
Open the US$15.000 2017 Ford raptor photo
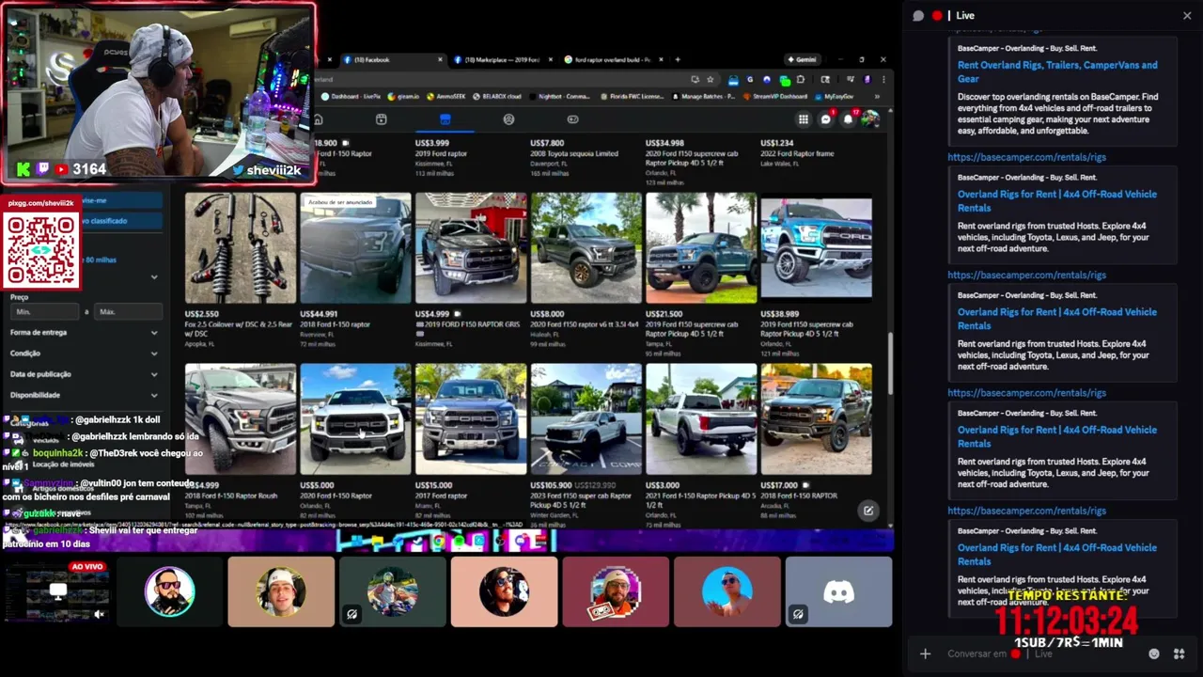pos(471,419)
